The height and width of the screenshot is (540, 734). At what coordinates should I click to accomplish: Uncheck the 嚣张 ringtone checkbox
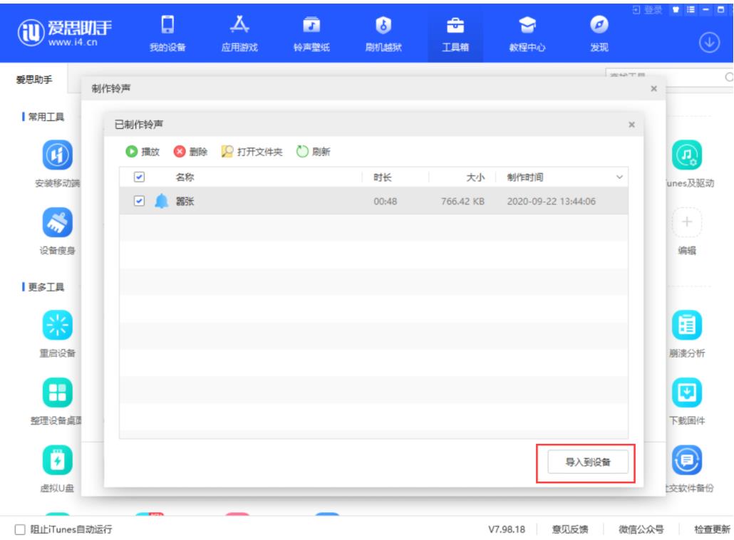coord(140,202)
